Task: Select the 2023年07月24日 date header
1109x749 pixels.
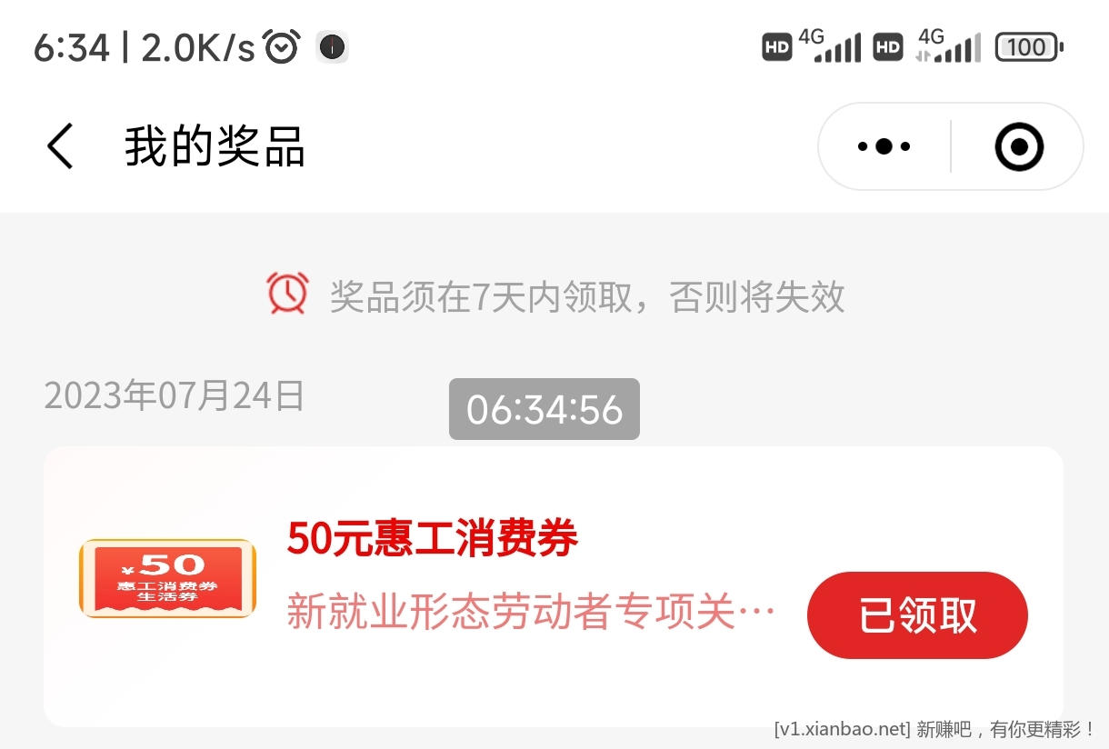Action: tap(175, 396)
